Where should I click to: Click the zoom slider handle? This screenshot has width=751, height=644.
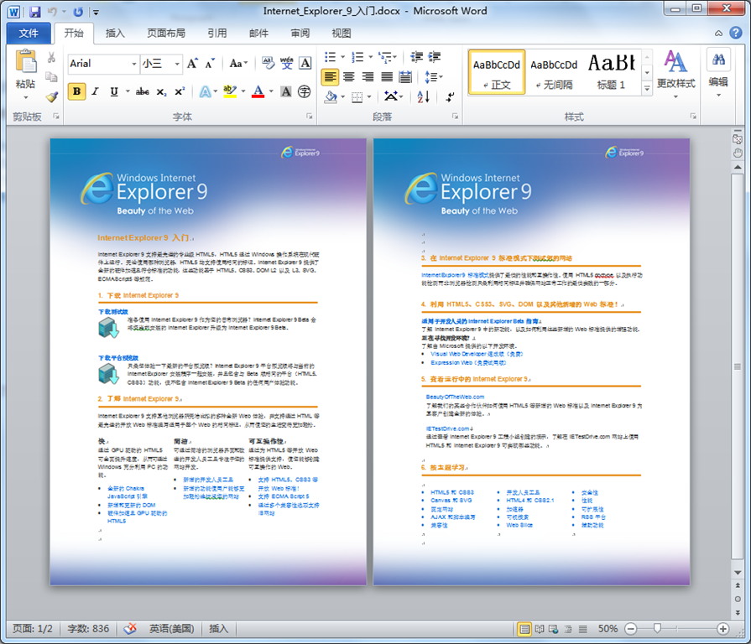[657, 629]
